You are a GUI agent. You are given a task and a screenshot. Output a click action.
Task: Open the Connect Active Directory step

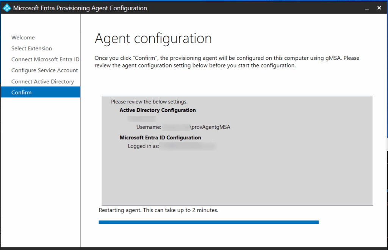[42, 81]
